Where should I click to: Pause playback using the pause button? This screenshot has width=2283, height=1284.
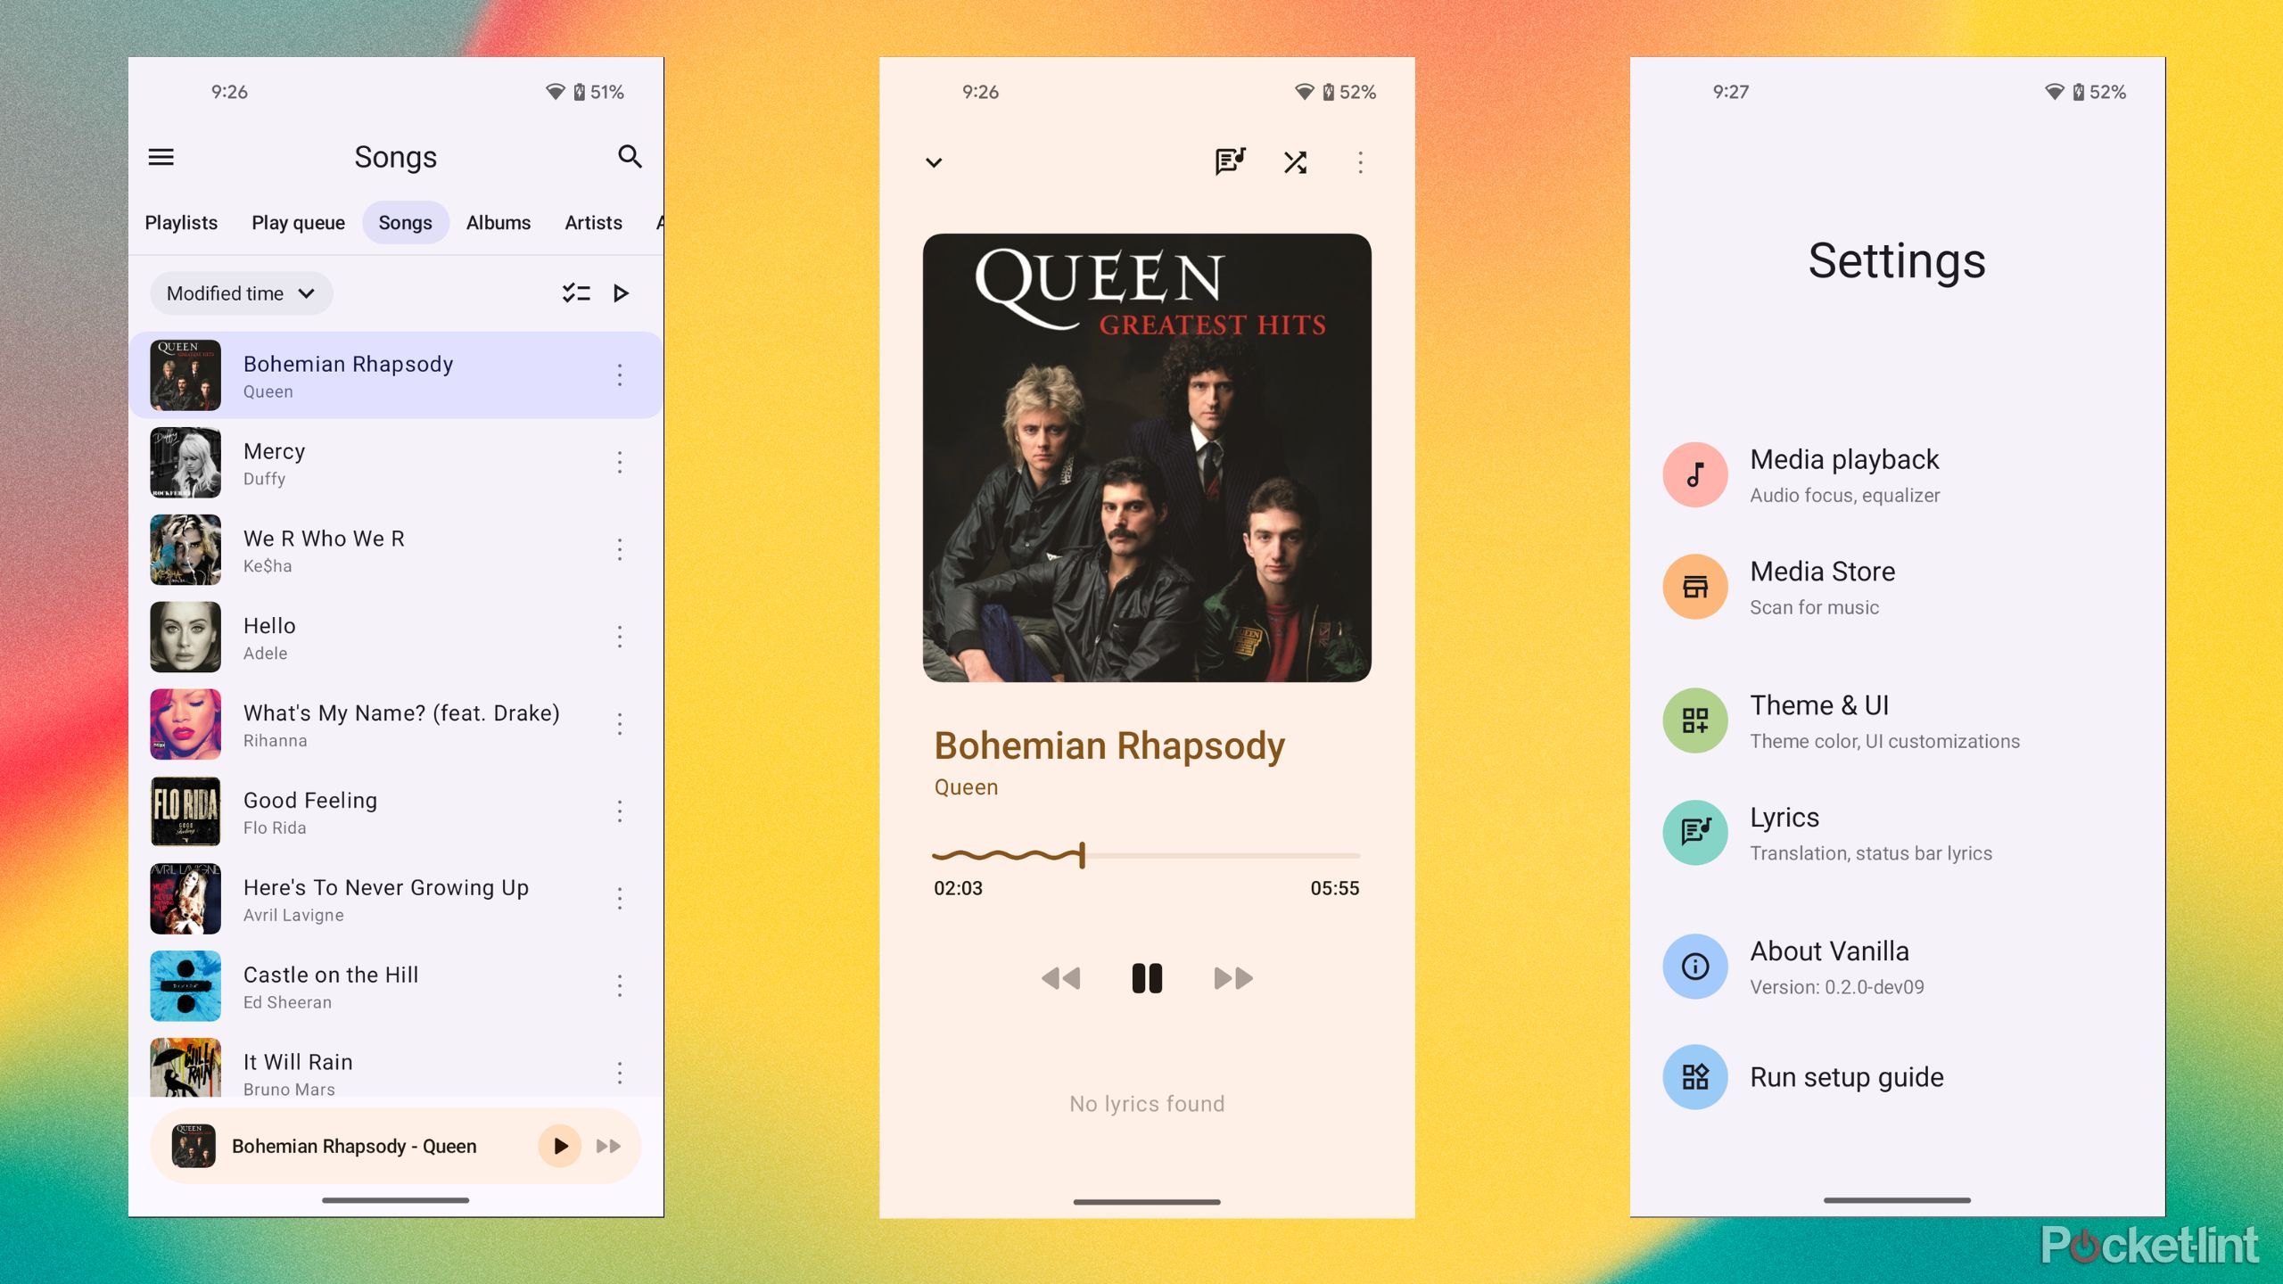1146,978
